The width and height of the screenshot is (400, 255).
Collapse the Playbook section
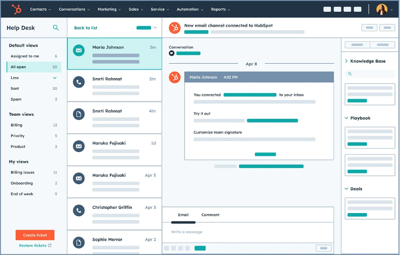346,118
